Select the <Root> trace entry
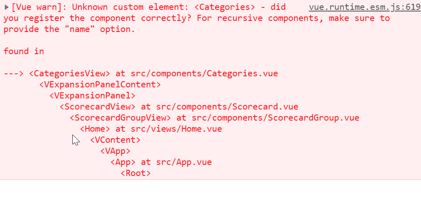The image size is (421, 210). pyautogui.click(x=136, y=173)
